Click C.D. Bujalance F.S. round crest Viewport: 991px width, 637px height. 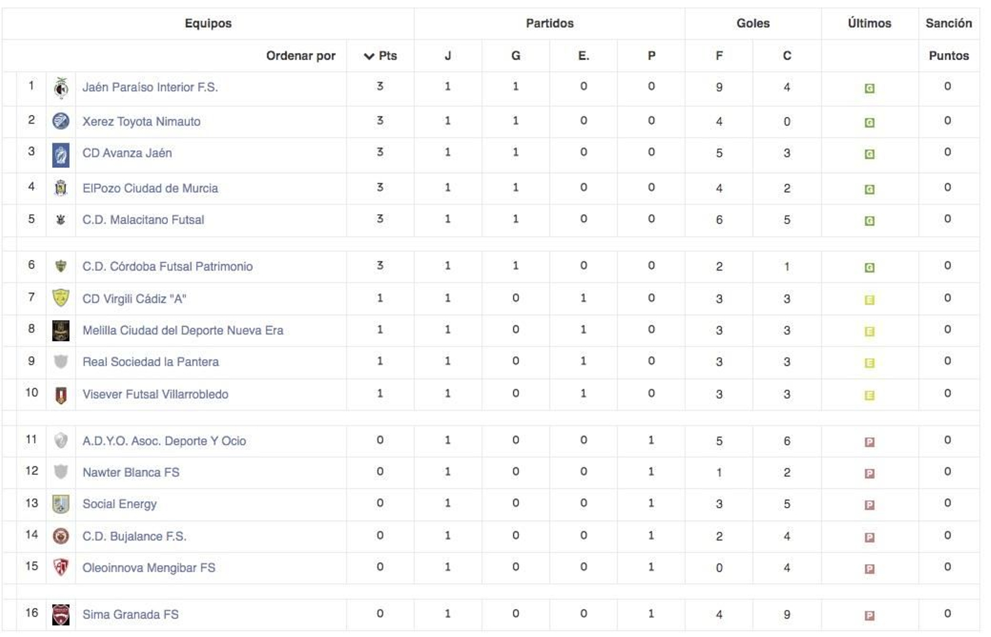61,536
